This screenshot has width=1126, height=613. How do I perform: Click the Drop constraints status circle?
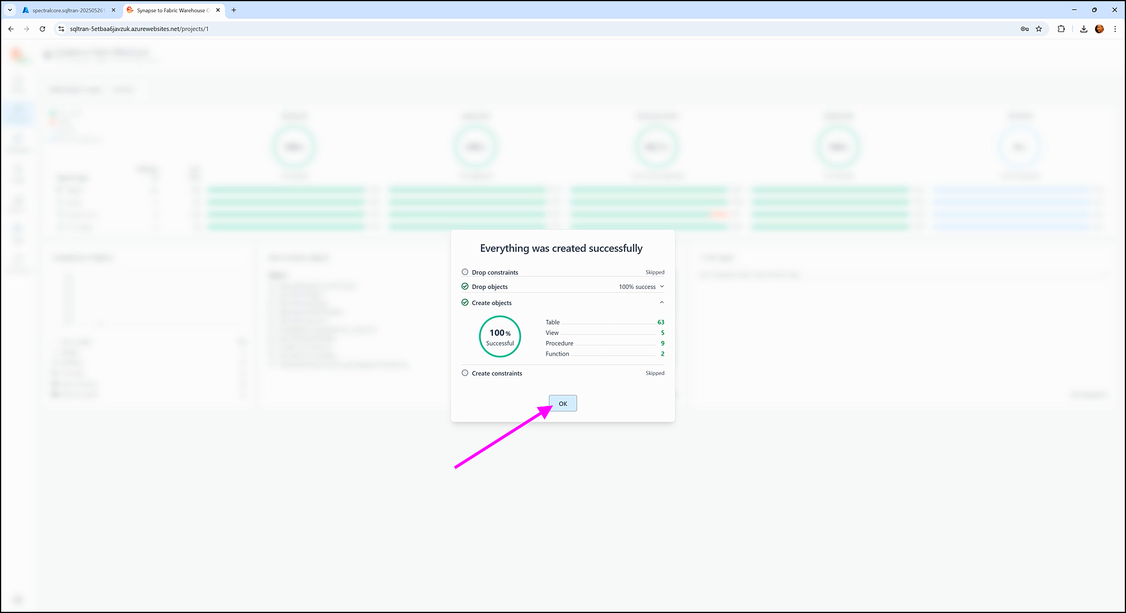click(x=465, y=272)
